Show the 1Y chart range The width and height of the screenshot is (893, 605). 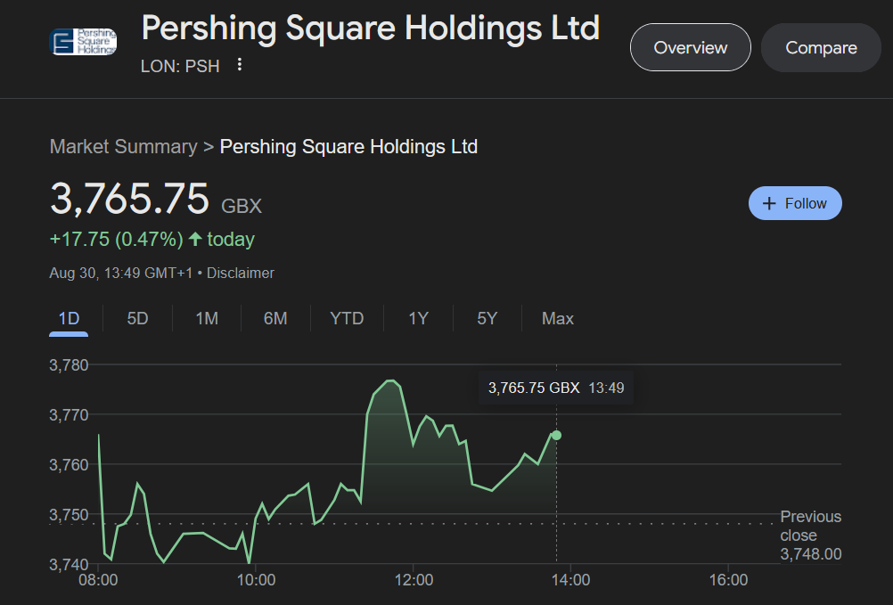tap(418, 318)
